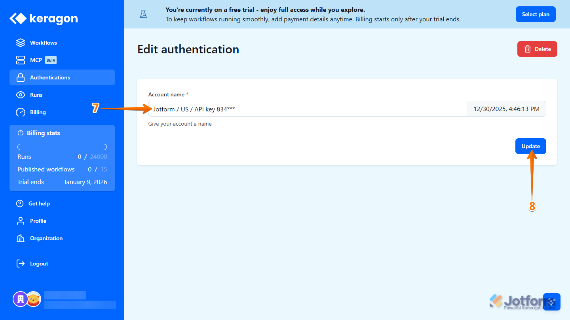
Task: Click the Runs usage progress bar
Action: point(62,147)
